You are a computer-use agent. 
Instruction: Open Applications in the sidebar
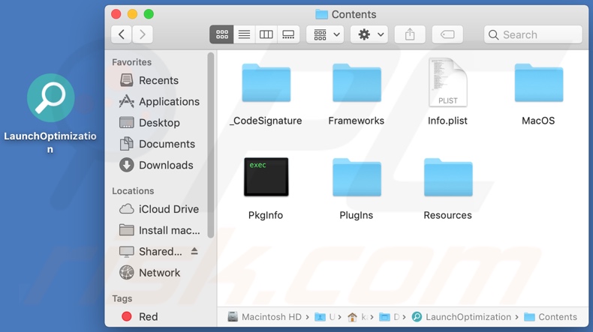click(x=159, y=102)
